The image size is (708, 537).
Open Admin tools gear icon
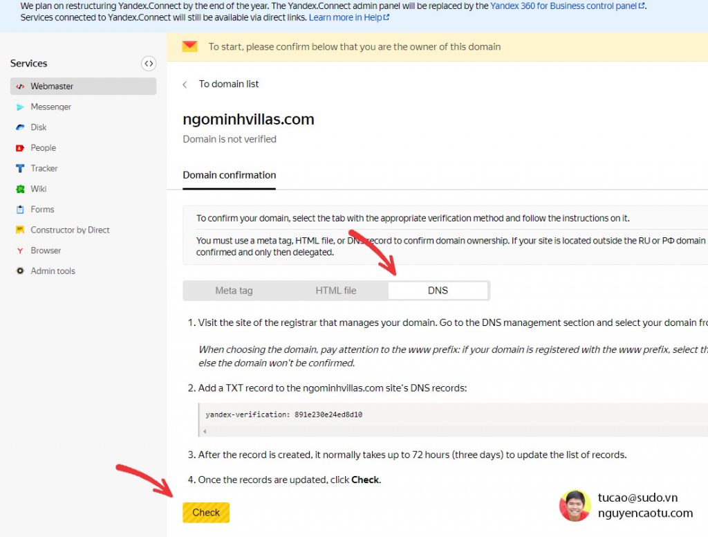click(x=20, y=271)
